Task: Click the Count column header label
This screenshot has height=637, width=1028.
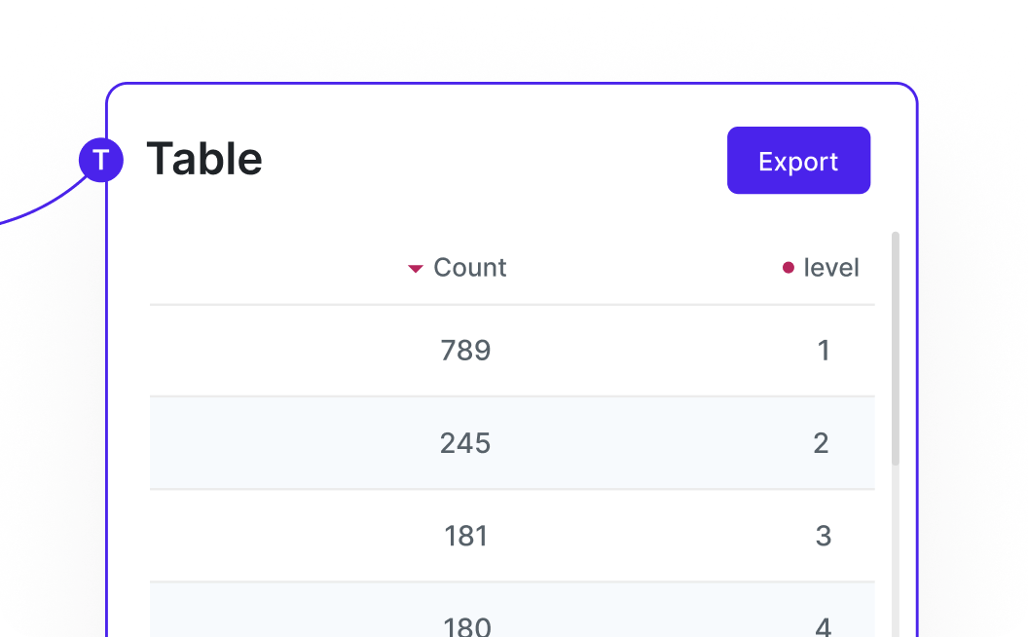Action: click(x=469, y=268)
